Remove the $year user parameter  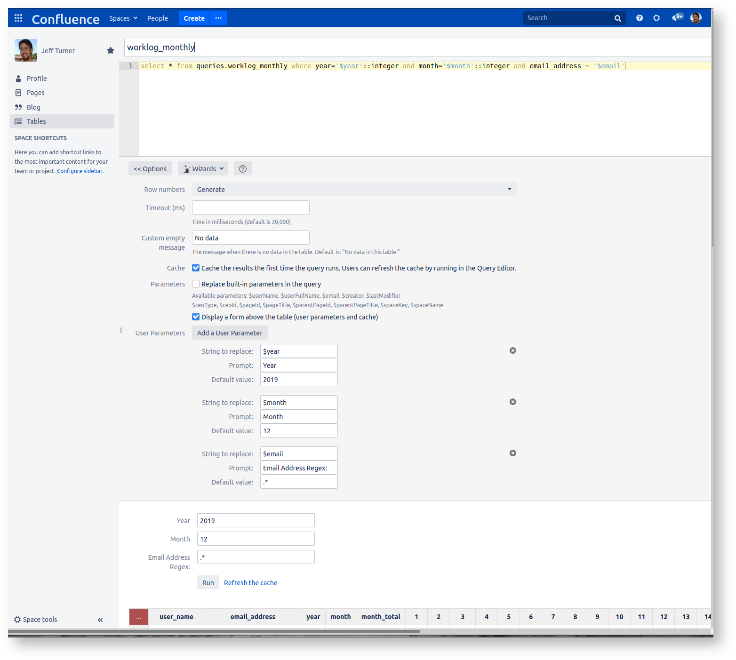click(x=512, y=350)
